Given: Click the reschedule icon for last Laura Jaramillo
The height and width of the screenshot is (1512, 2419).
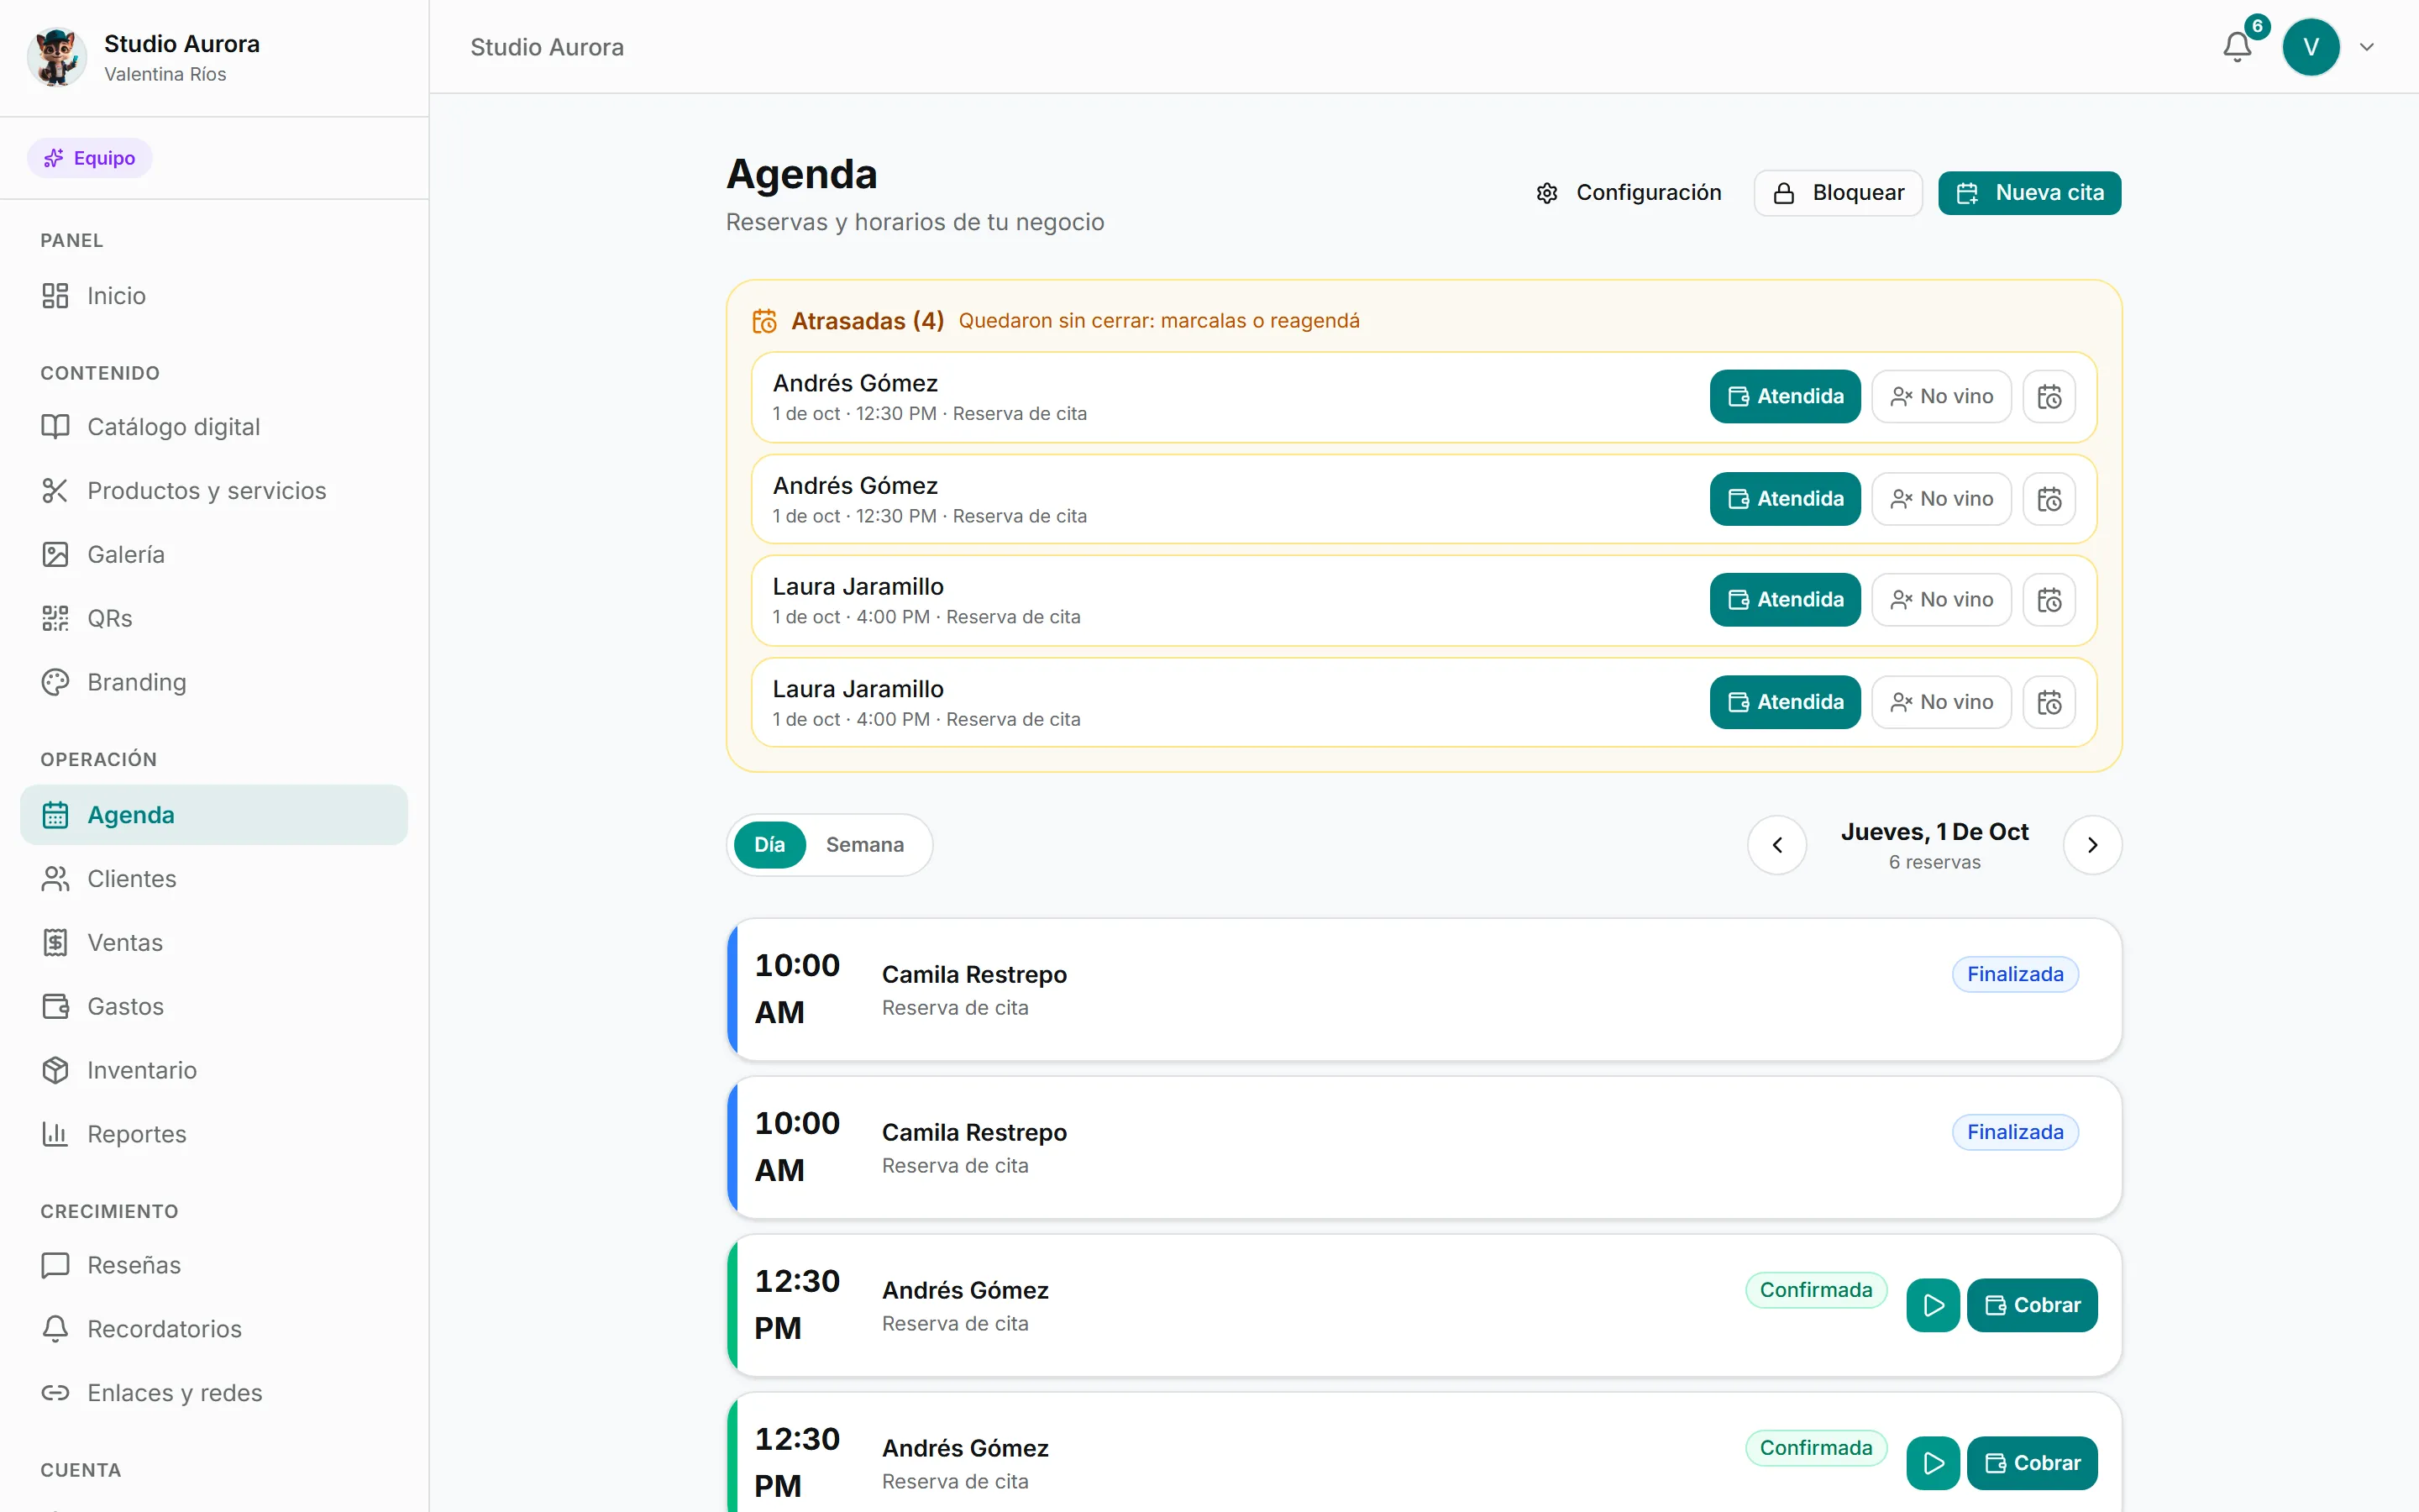Looking at the screenshot, I should pyautogui.click(x=2049, y=702).
